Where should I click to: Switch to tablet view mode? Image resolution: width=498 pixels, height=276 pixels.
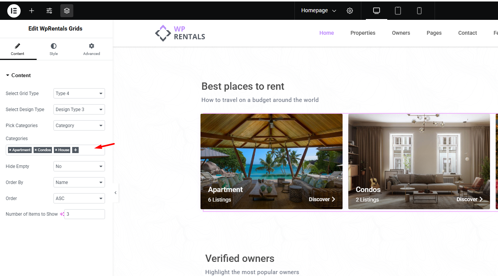[x=398, y=11]
